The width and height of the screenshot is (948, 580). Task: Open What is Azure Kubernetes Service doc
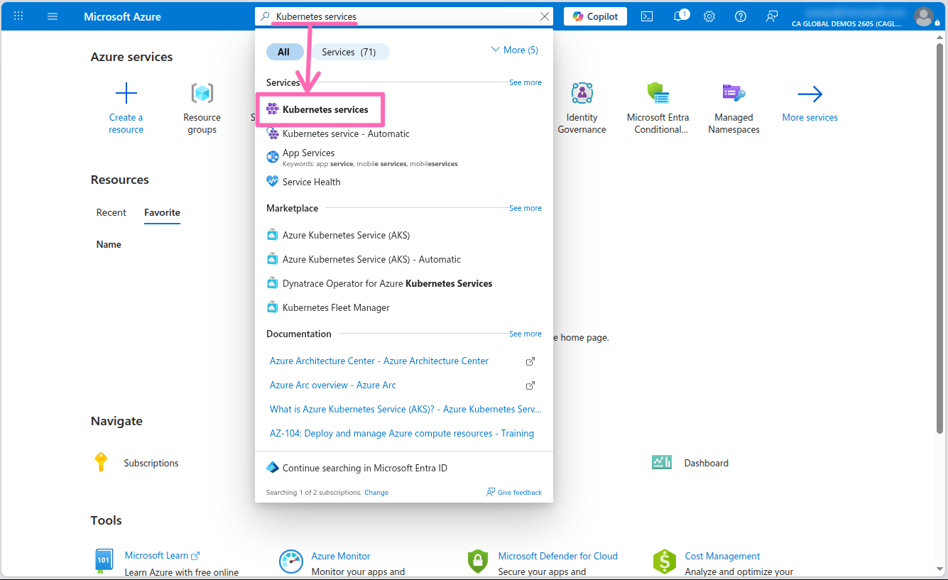point(405,409)
